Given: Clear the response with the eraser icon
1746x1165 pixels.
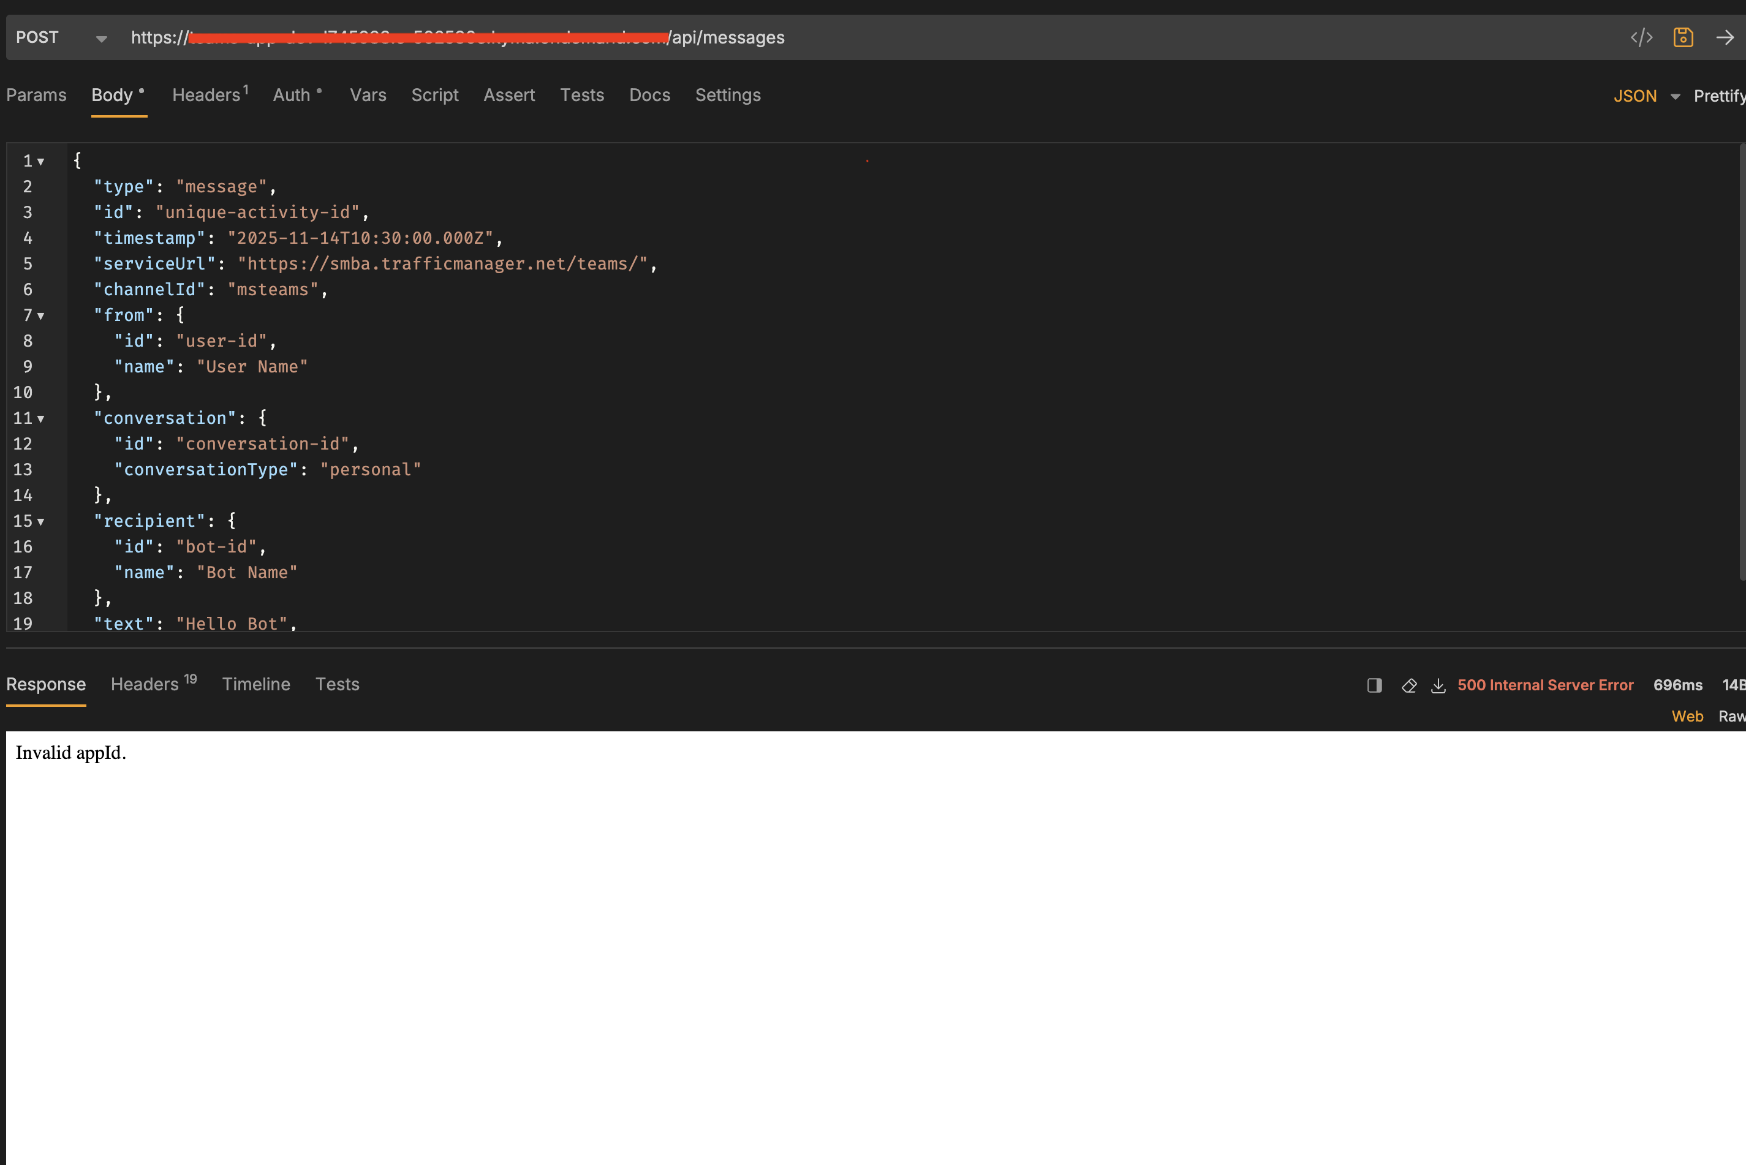Looking at the screenshot, I should click(1408, 685).
